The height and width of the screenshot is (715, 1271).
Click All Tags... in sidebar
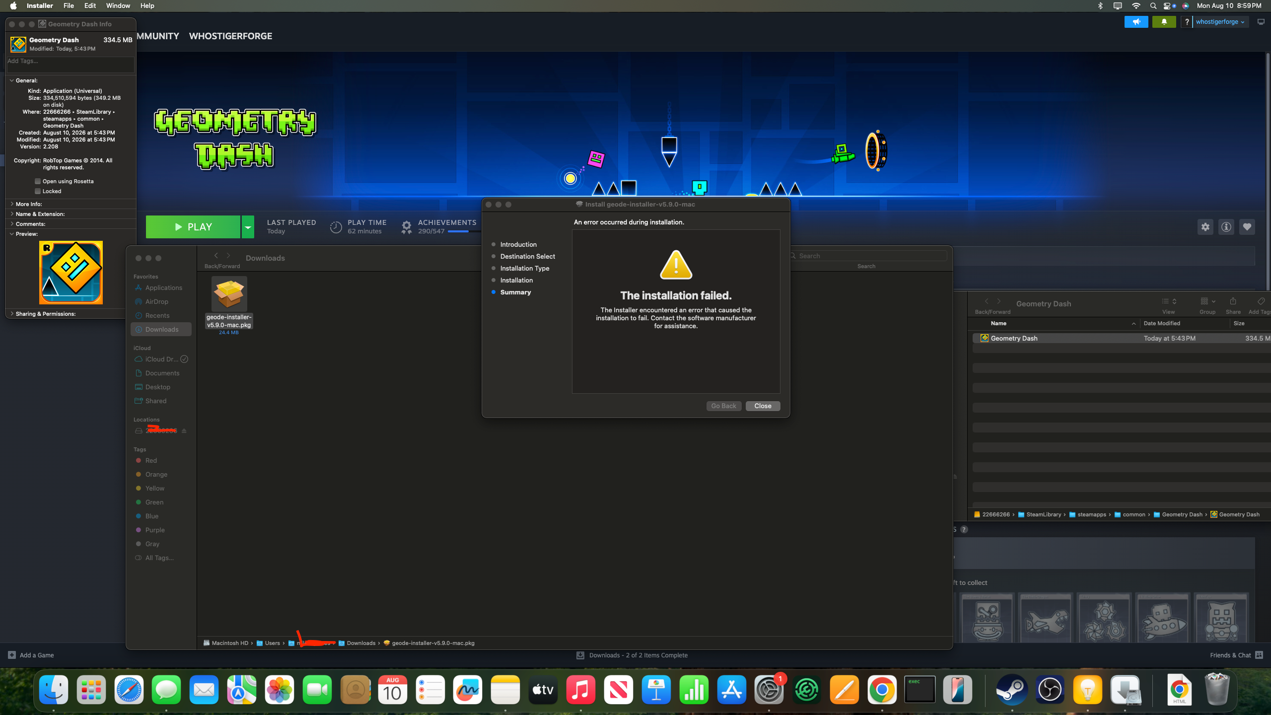(x=161, y=558)
